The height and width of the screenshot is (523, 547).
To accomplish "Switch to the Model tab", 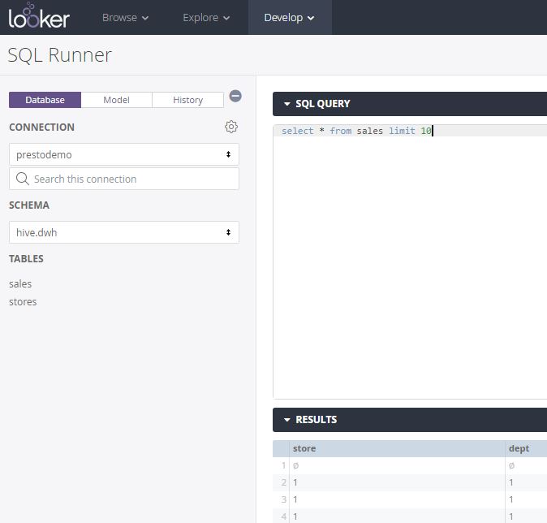I will pos(117,100).
